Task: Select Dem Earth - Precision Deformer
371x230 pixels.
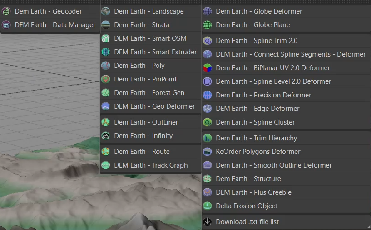Action: [286, 95]
